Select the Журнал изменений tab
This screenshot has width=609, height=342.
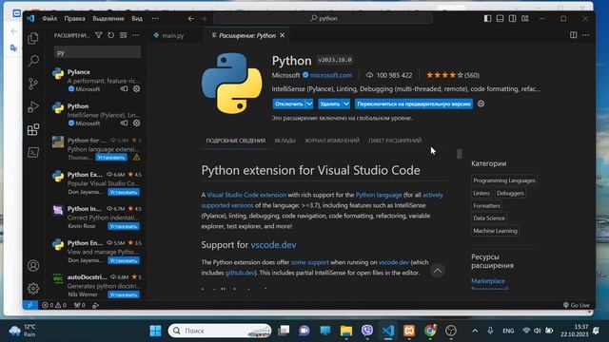[x=332, y=141]
